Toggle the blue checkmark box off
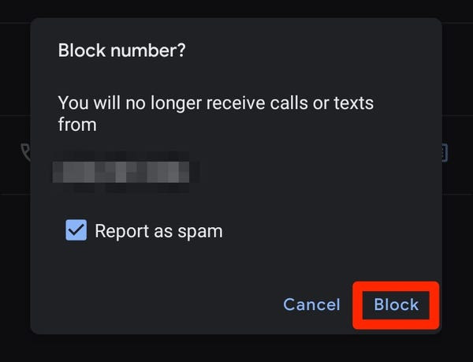Viewport: 473px width, 362px height. [76, 230]
